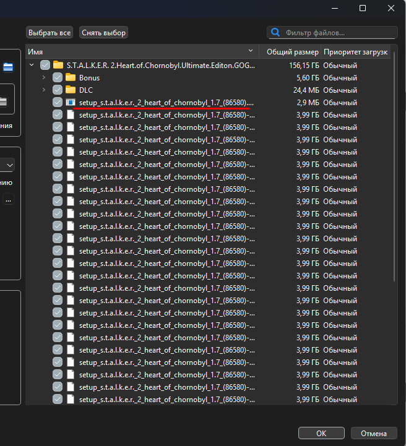Click the Приоритет загрузки column header

point(356,51)
